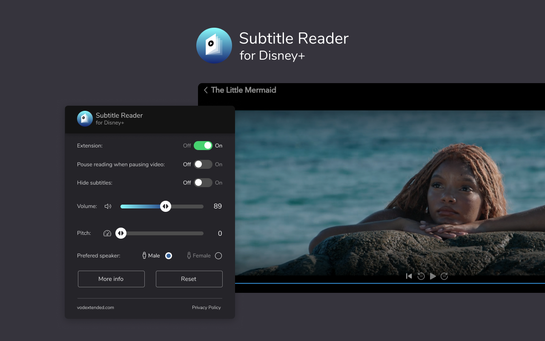Viewport: 545px width, 341px height.
Task: Go back using The Little Mermaid arrow
Action: point(206,90)
